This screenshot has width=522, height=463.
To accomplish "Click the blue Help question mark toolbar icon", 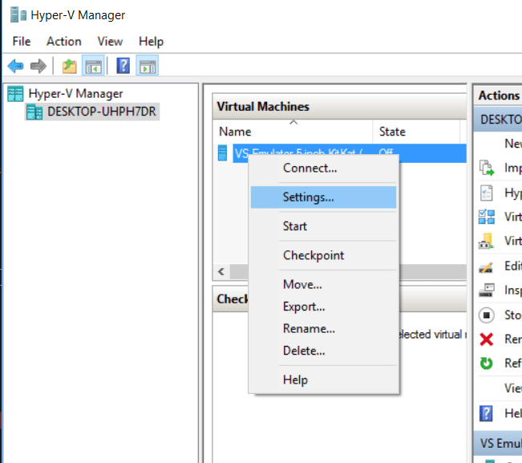I will (123, 66).
